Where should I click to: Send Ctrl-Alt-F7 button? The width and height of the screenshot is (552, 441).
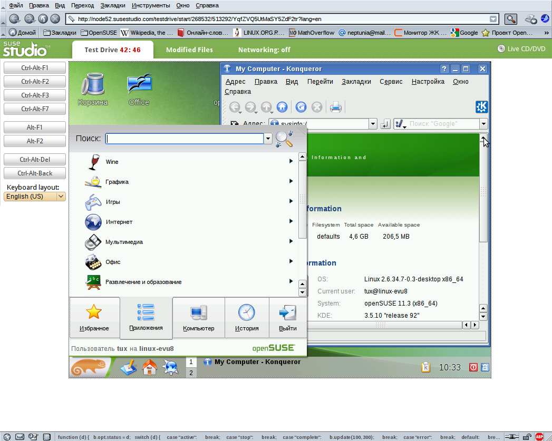34,109
